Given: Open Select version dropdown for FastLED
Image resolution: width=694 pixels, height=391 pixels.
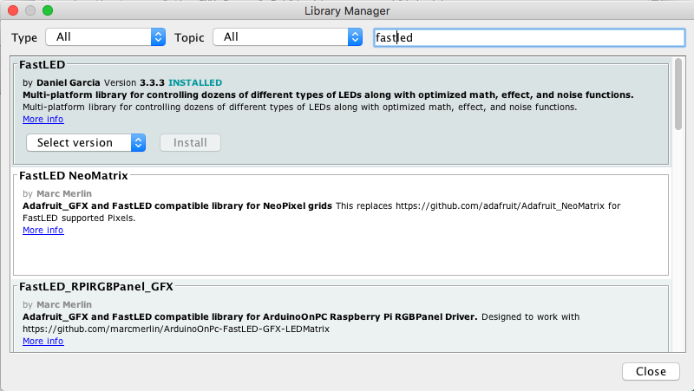Looking at the screenshot, I should (x=86, y=143).
